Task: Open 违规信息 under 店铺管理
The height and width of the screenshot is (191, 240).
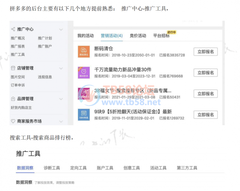Action: (x=45, y=77)
